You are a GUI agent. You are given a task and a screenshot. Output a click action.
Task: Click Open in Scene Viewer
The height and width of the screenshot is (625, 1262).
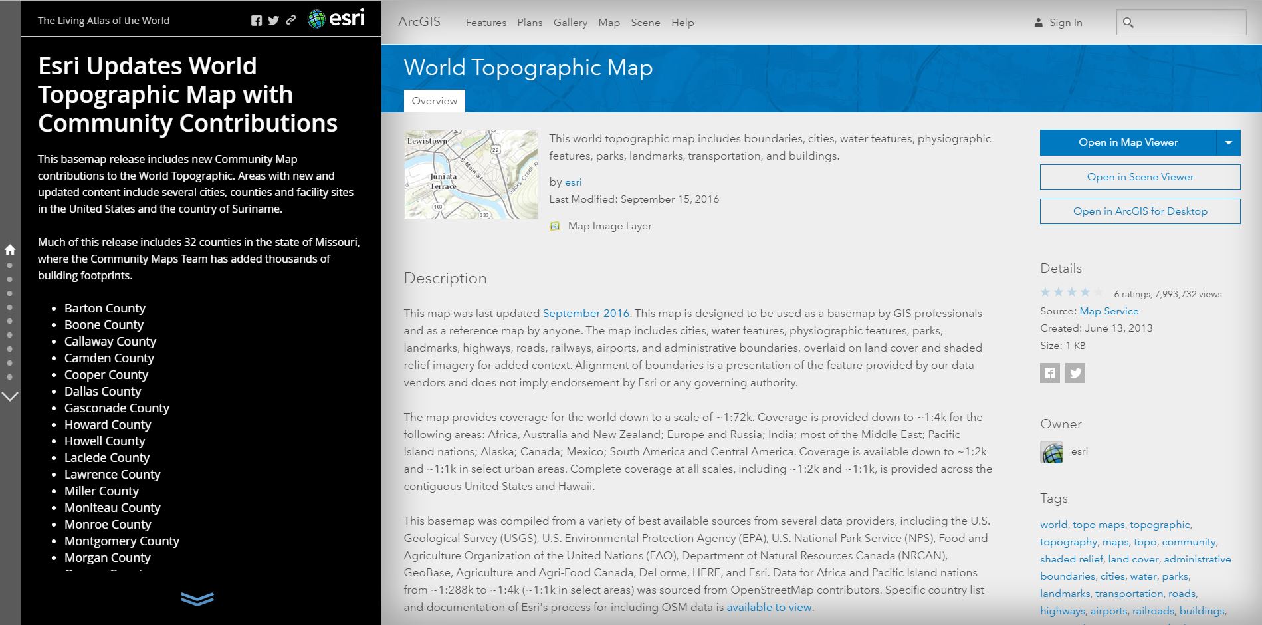(x=1140, y=177)
